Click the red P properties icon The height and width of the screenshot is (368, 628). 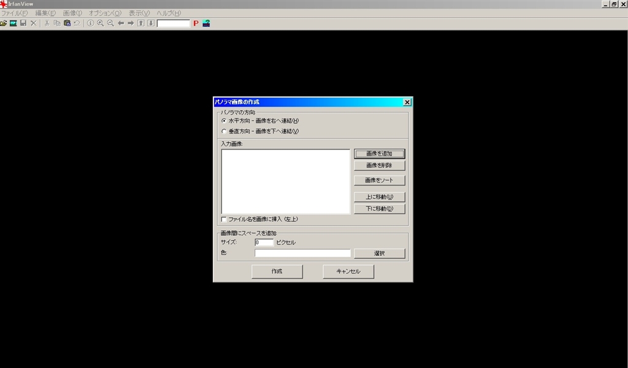click(196, 23)
